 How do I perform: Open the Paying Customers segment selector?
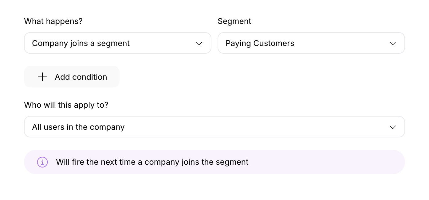point(311,43)
